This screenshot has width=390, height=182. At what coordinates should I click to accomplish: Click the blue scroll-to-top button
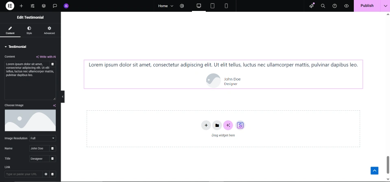(x=374, y=171)
